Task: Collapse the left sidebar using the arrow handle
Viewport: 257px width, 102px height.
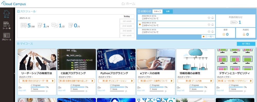Action: [x=14, y=73]
